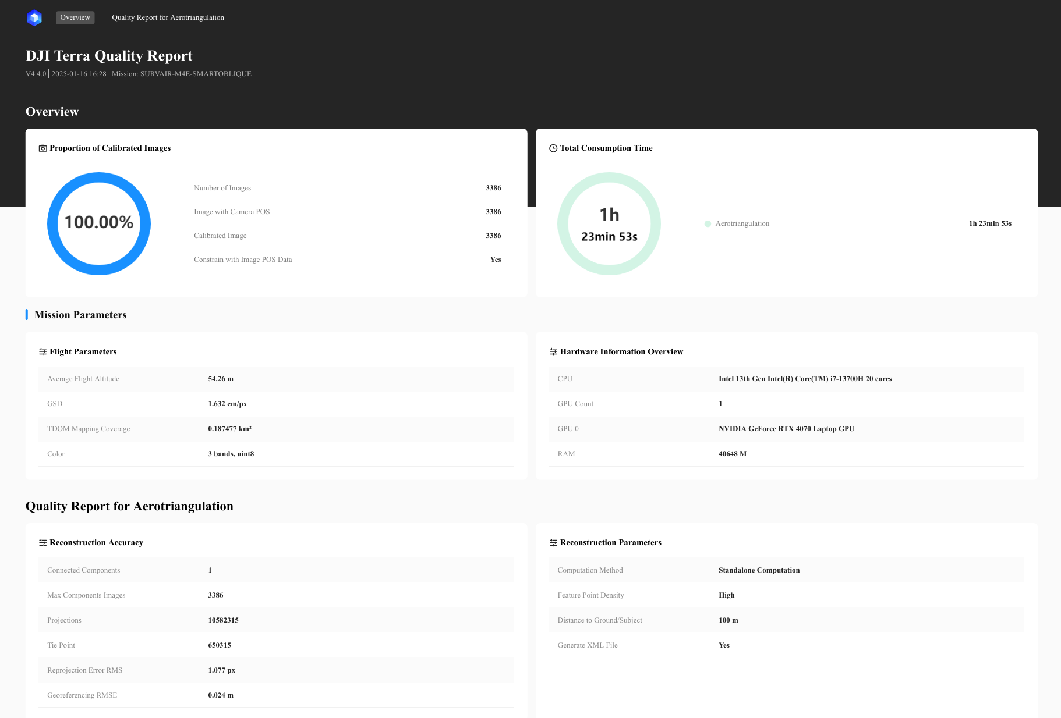
Task: Click the Mission Parameters heading
Action: click(x=80, y=315)
